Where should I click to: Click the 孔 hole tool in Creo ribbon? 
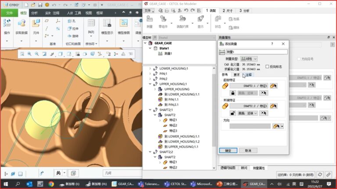[72, 21]
